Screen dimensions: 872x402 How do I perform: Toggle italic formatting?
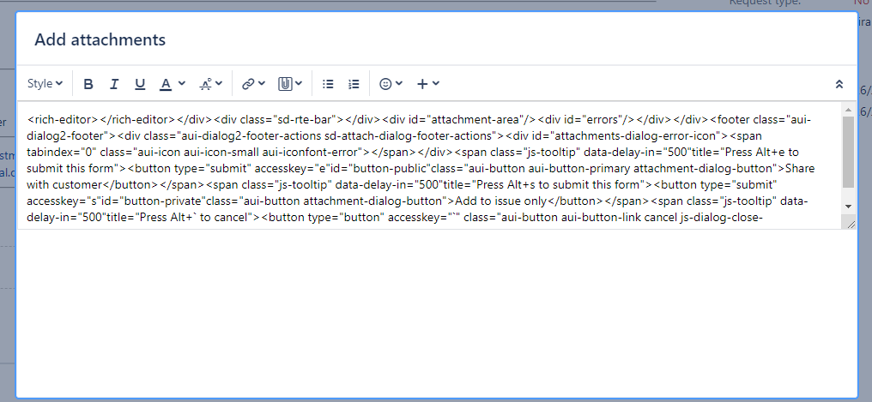click(114, 84)
